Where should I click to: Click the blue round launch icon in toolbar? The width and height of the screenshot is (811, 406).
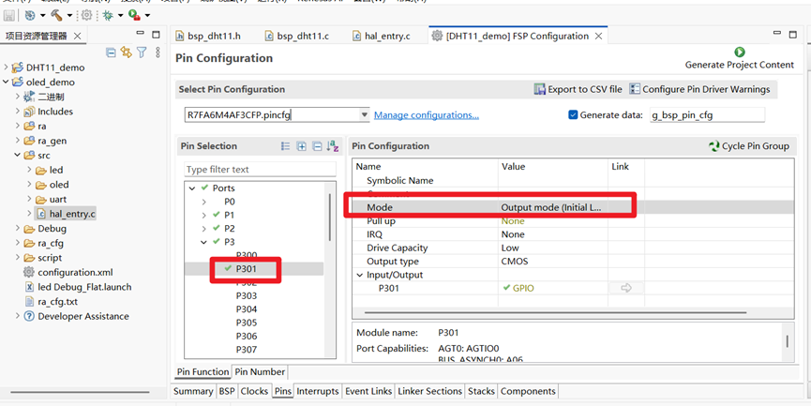click(x=30, y=16)
